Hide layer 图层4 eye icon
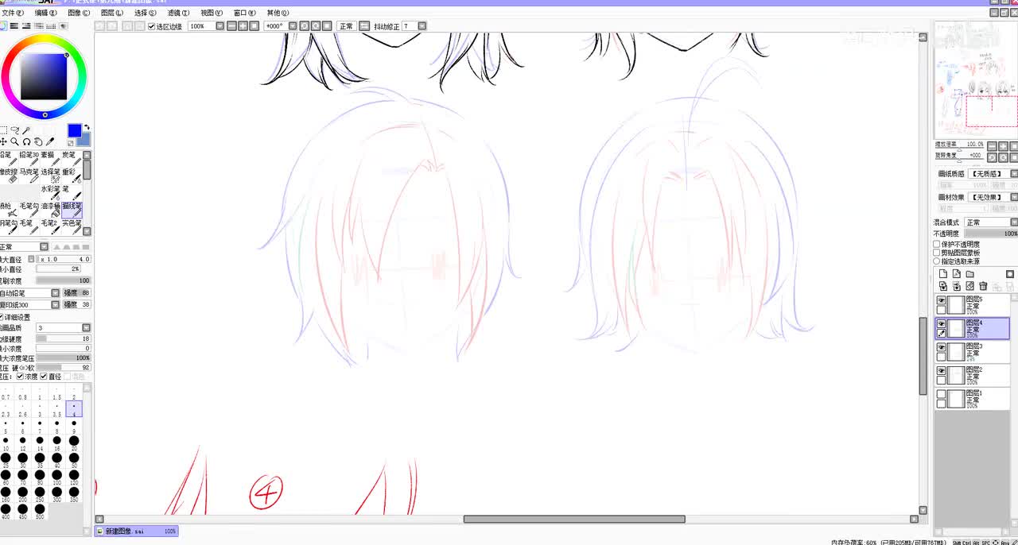 [x=942, y=324]
